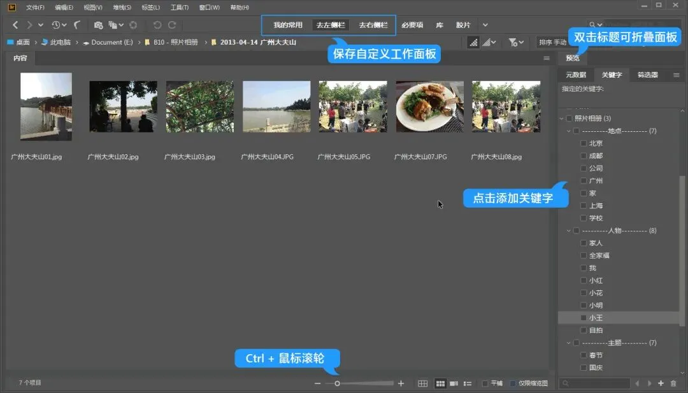This screenshot has height=393, width=688.
Task: Check the 成都 keyword checkbox
Action: click(584, 155)
